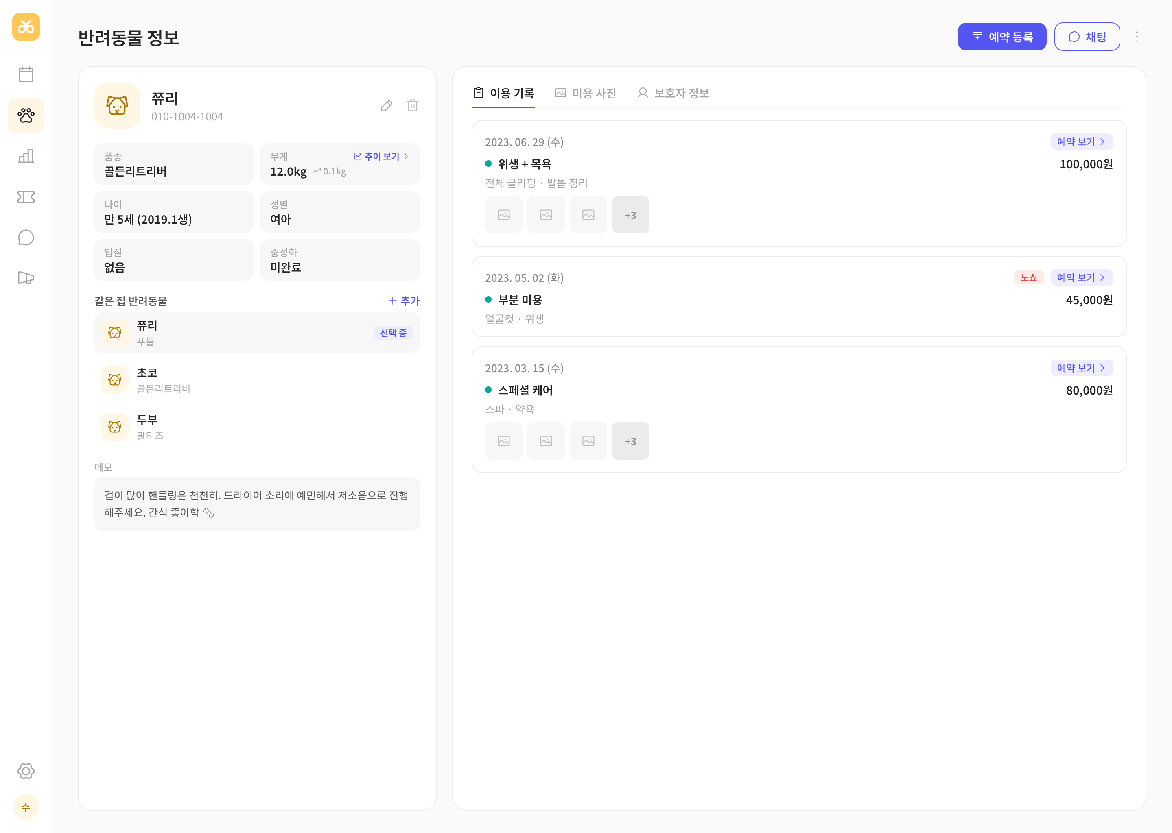Click the 100,000원 price
Image resolution: width=1172 pixels, height=833 pixels.
click(x=1086, y=164)
